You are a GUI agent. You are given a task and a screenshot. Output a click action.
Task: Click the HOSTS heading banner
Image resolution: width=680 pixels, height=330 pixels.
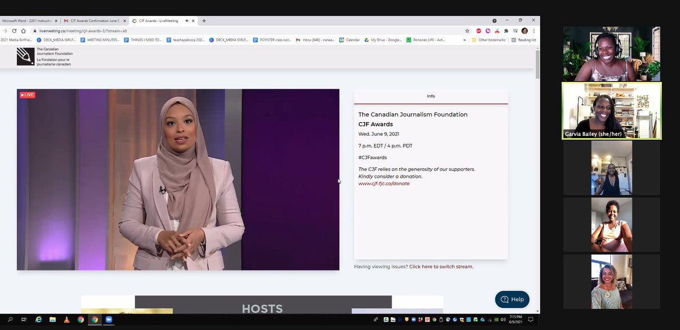pyautogui.click(x=262, y=309)
